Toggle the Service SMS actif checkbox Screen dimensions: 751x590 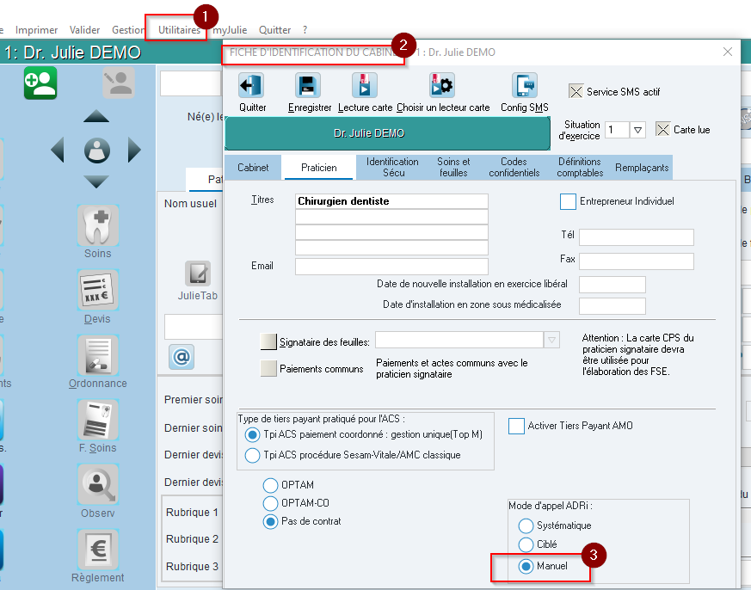click(x=576, y=91)
